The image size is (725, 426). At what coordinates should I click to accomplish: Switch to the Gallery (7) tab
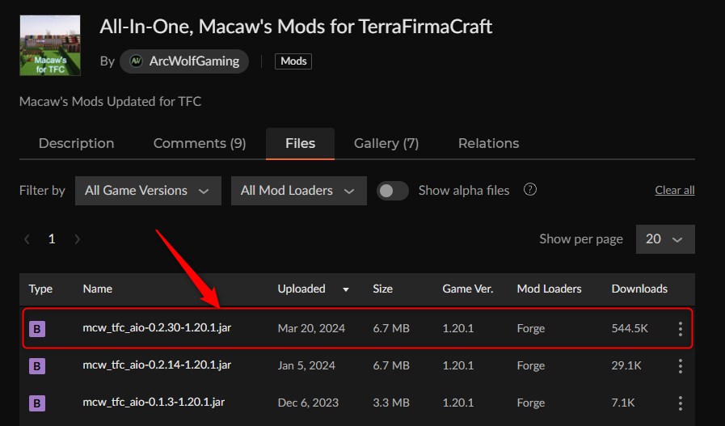click(386, 144)
